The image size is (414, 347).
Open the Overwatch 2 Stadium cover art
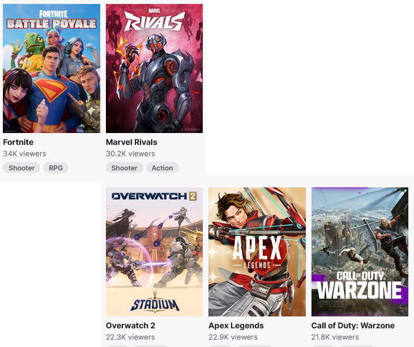tap(154, 252)
